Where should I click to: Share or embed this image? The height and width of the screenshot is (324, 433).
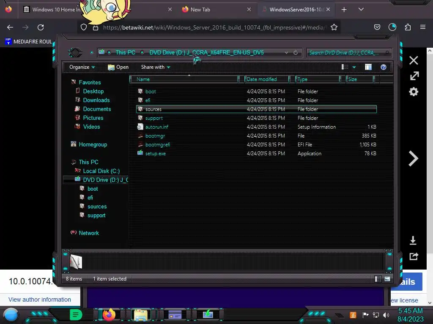414,256
